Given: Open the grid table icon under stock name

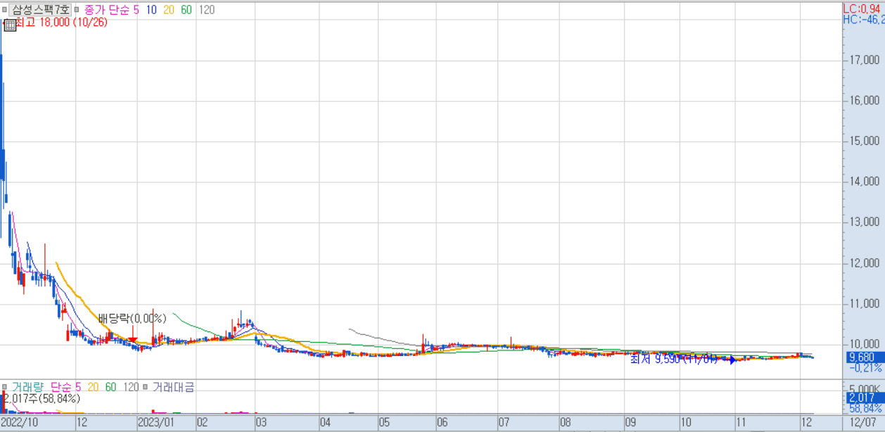Looking at the screenshot, I should pos(10,25).
